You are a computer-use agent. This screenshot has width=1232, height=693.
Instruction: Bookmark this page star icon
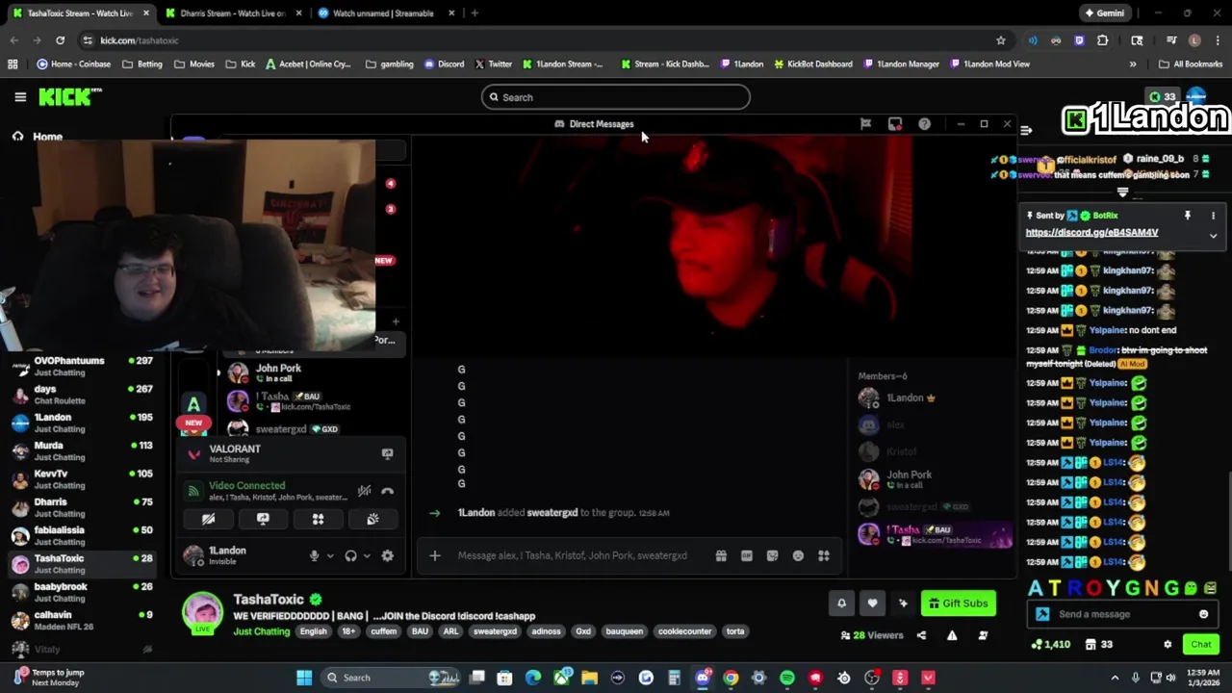click(1001, 40)
